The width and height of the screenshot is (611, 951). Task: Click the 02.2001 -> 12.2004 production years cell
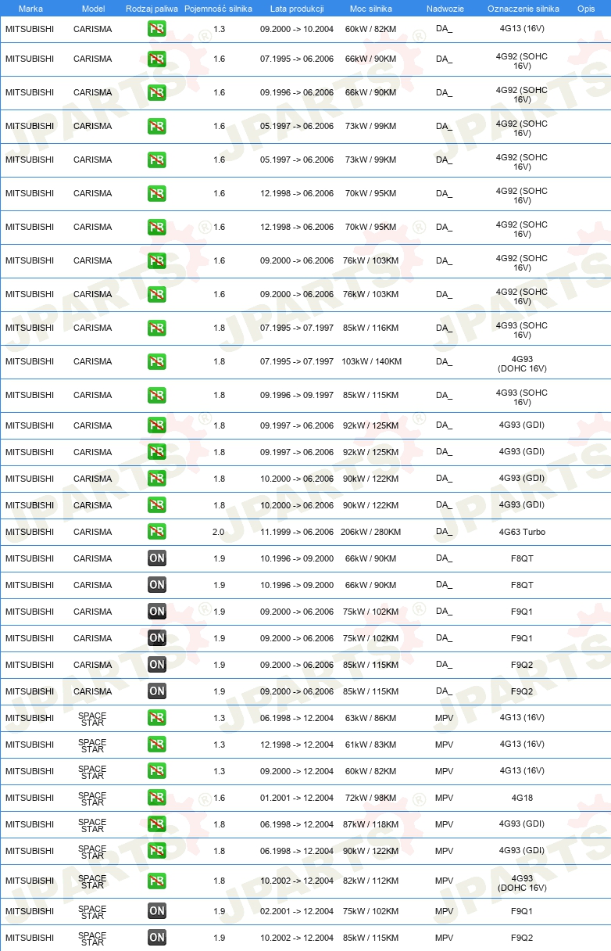pyautogui.click(x=297, y=911)
